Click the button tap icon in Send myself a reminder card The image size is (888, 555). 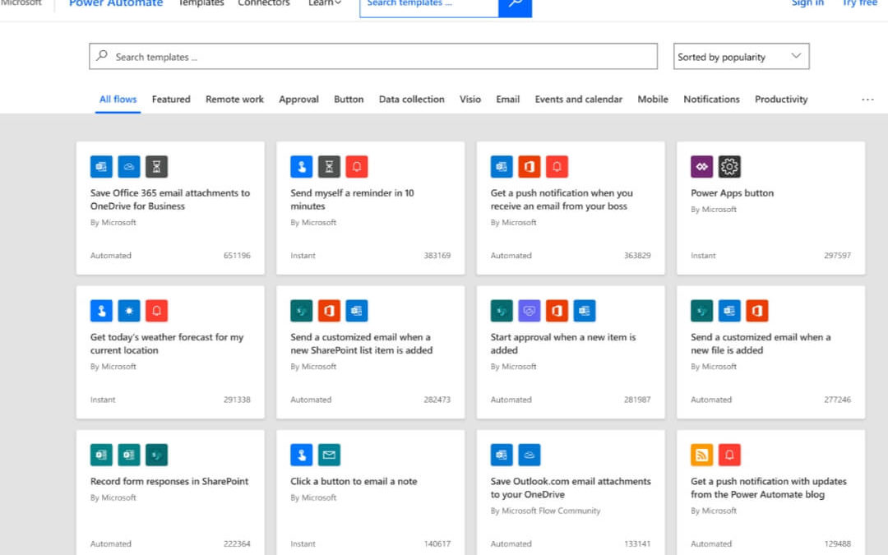tap(301, 166)
